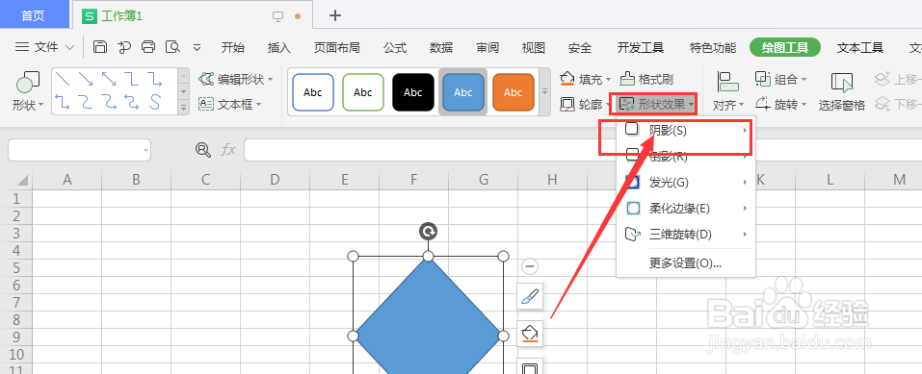The height and width of the screenshot is (374, 922).
Task: Apply the blue filled Abc style
Action: click(463, 92)
